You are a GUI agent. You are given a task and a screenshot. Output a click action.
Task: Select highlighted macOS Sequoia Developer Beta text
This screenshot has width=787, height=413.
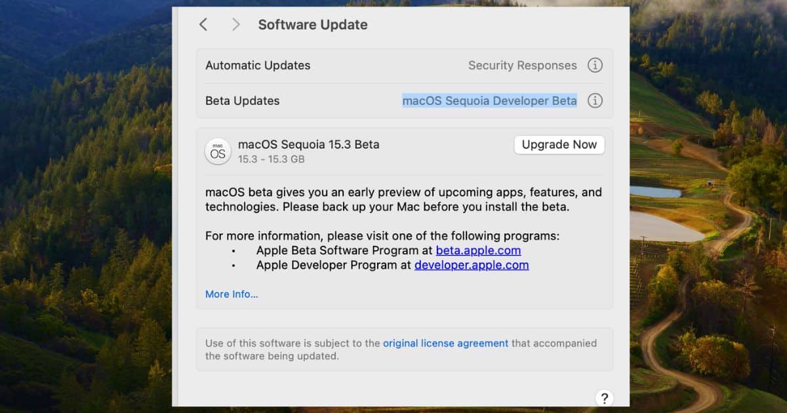click(489, 101)
